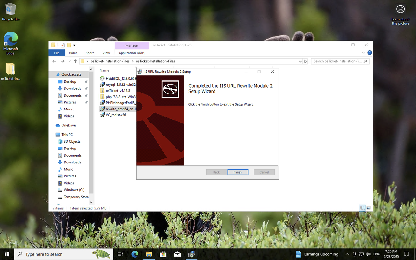Expand the ribbon with the chevron
This screenshot has width=416, height=260.
click(363, 53)
